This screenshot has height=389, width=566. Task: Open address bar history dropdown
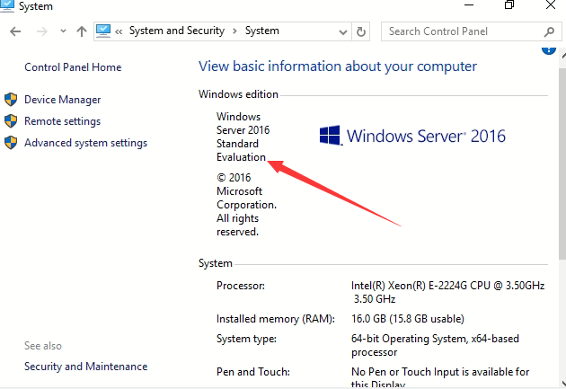click(343, 32)
